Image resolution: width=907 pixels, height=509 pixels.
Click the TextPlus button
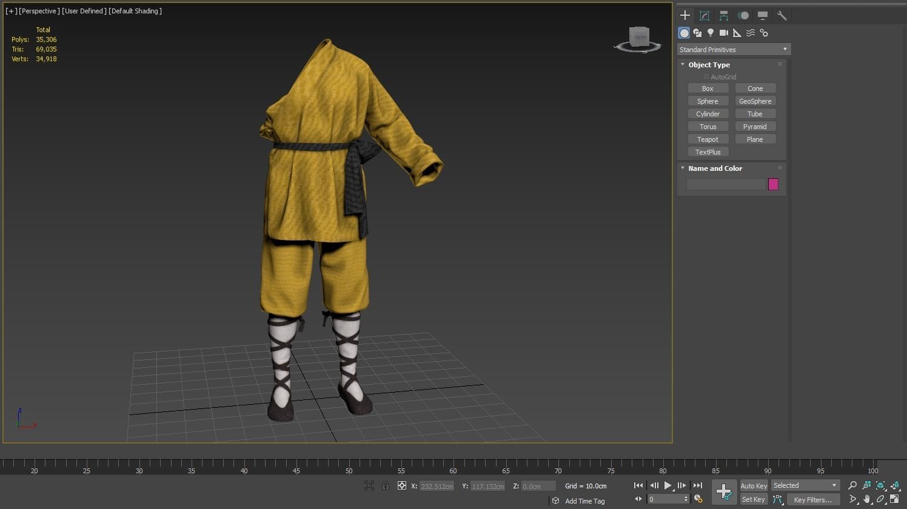[708, 152]
